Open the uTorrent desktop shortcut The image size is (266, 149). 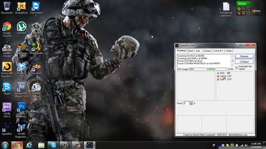21,28
